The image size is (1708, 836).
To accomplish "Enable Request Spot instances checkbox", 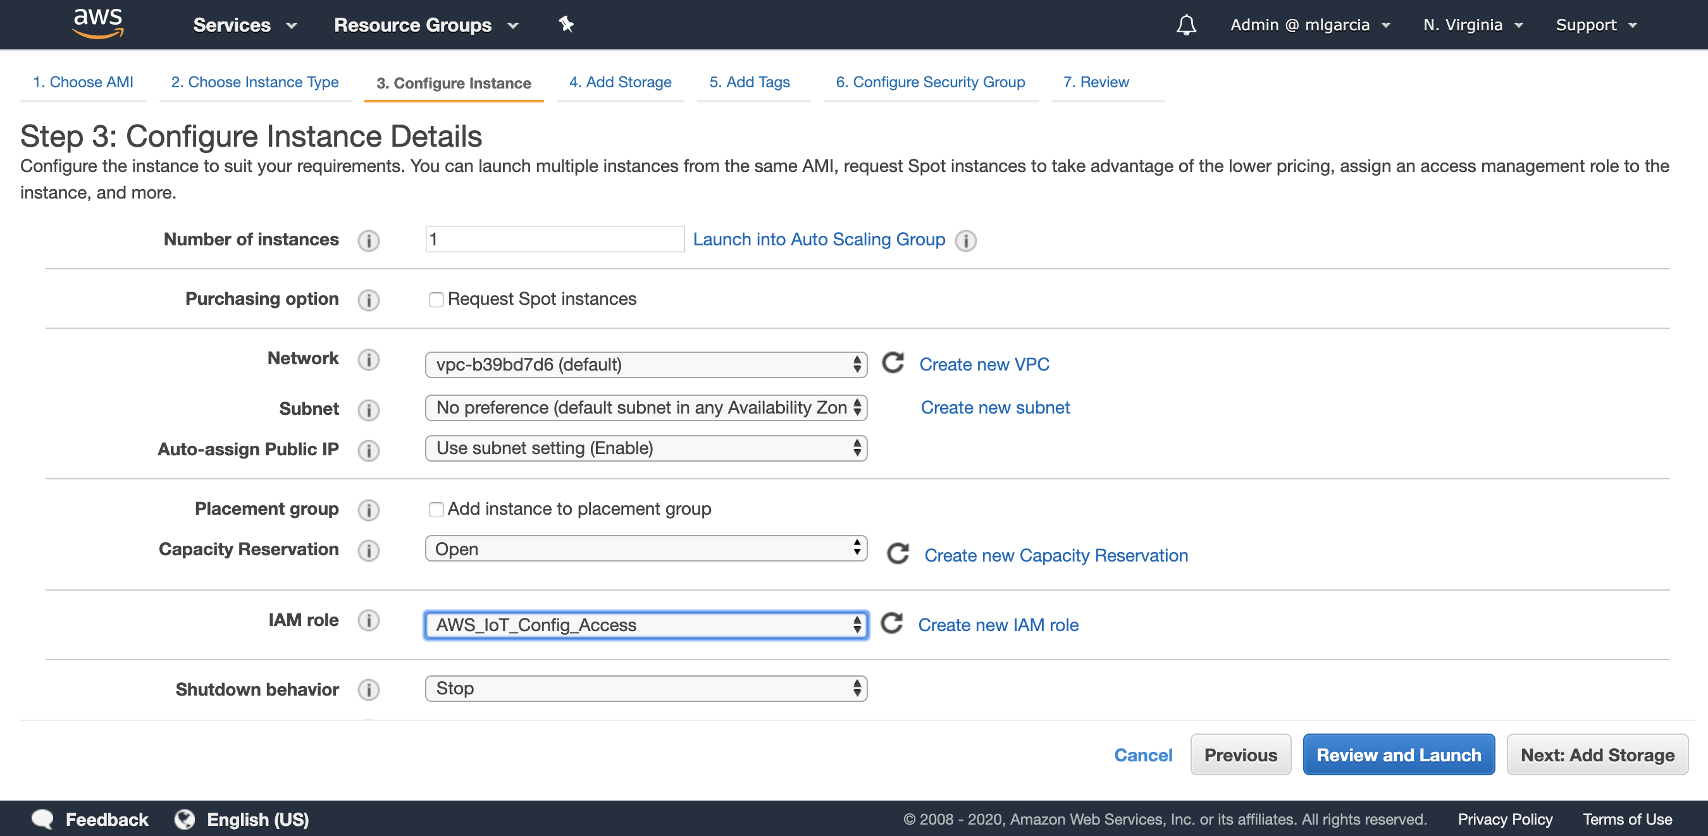I will point(436,300).
